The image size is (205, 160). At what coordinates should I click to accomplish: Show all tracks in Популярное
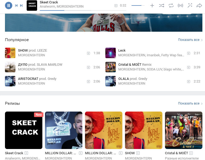189,40
